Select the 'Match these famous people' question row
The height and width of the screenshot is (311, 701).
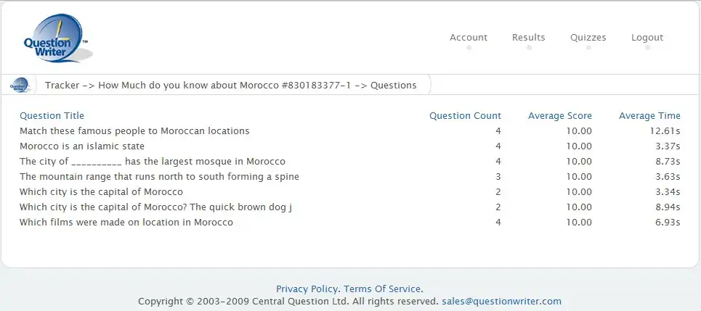pos(134,131)
